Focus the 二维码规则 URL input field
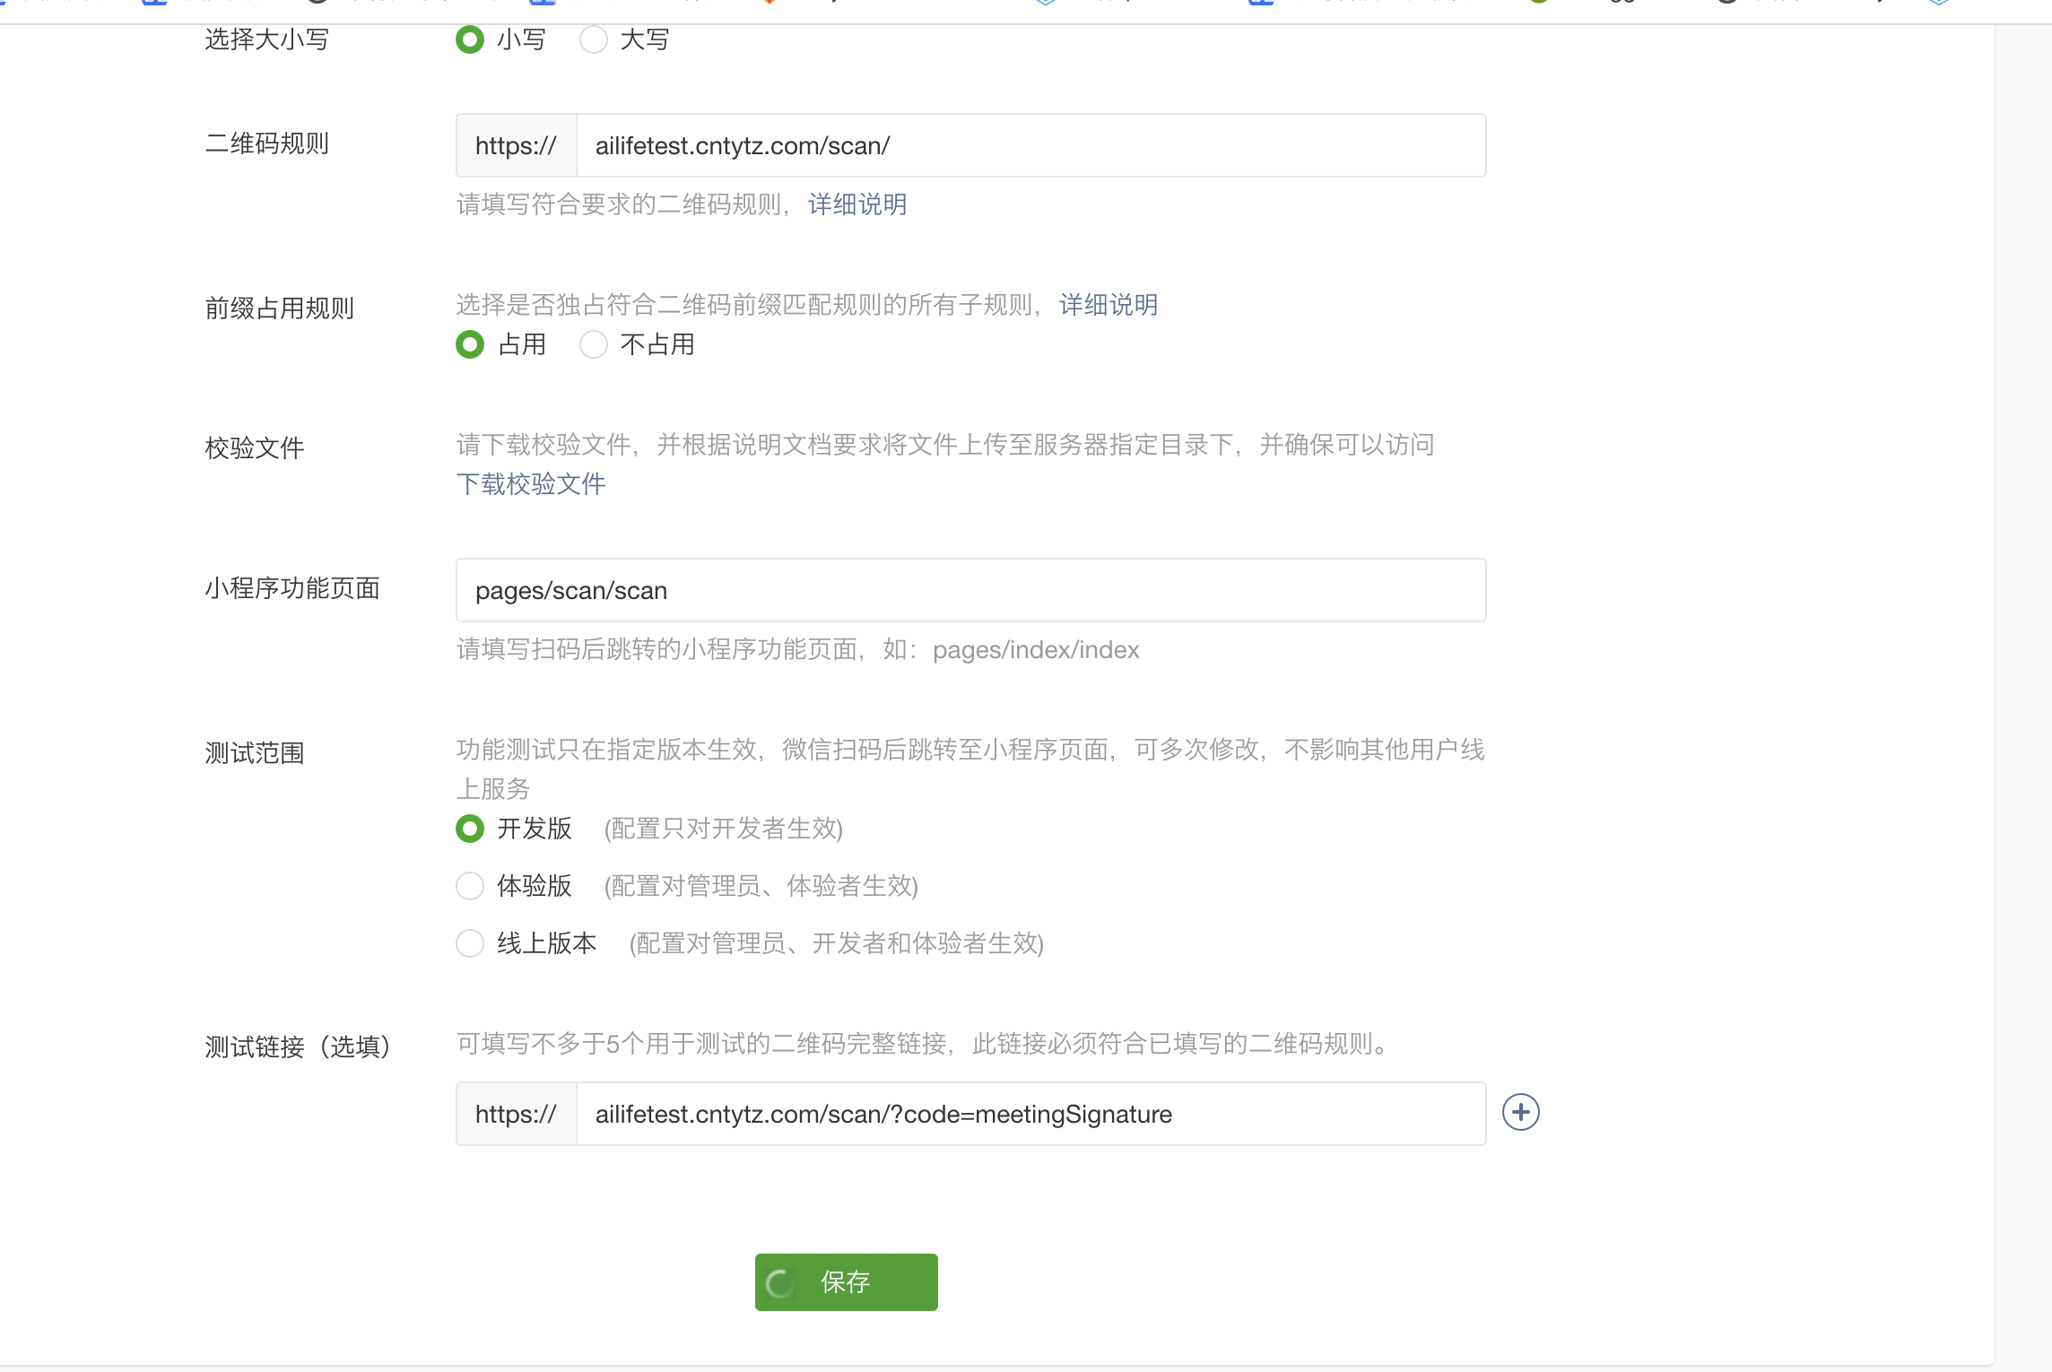Viewport: 2052px width, 1372px height. [x=1030, y=145]
